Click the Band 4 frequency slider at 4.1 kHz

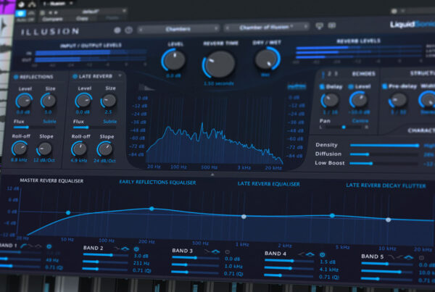[289, 268]
